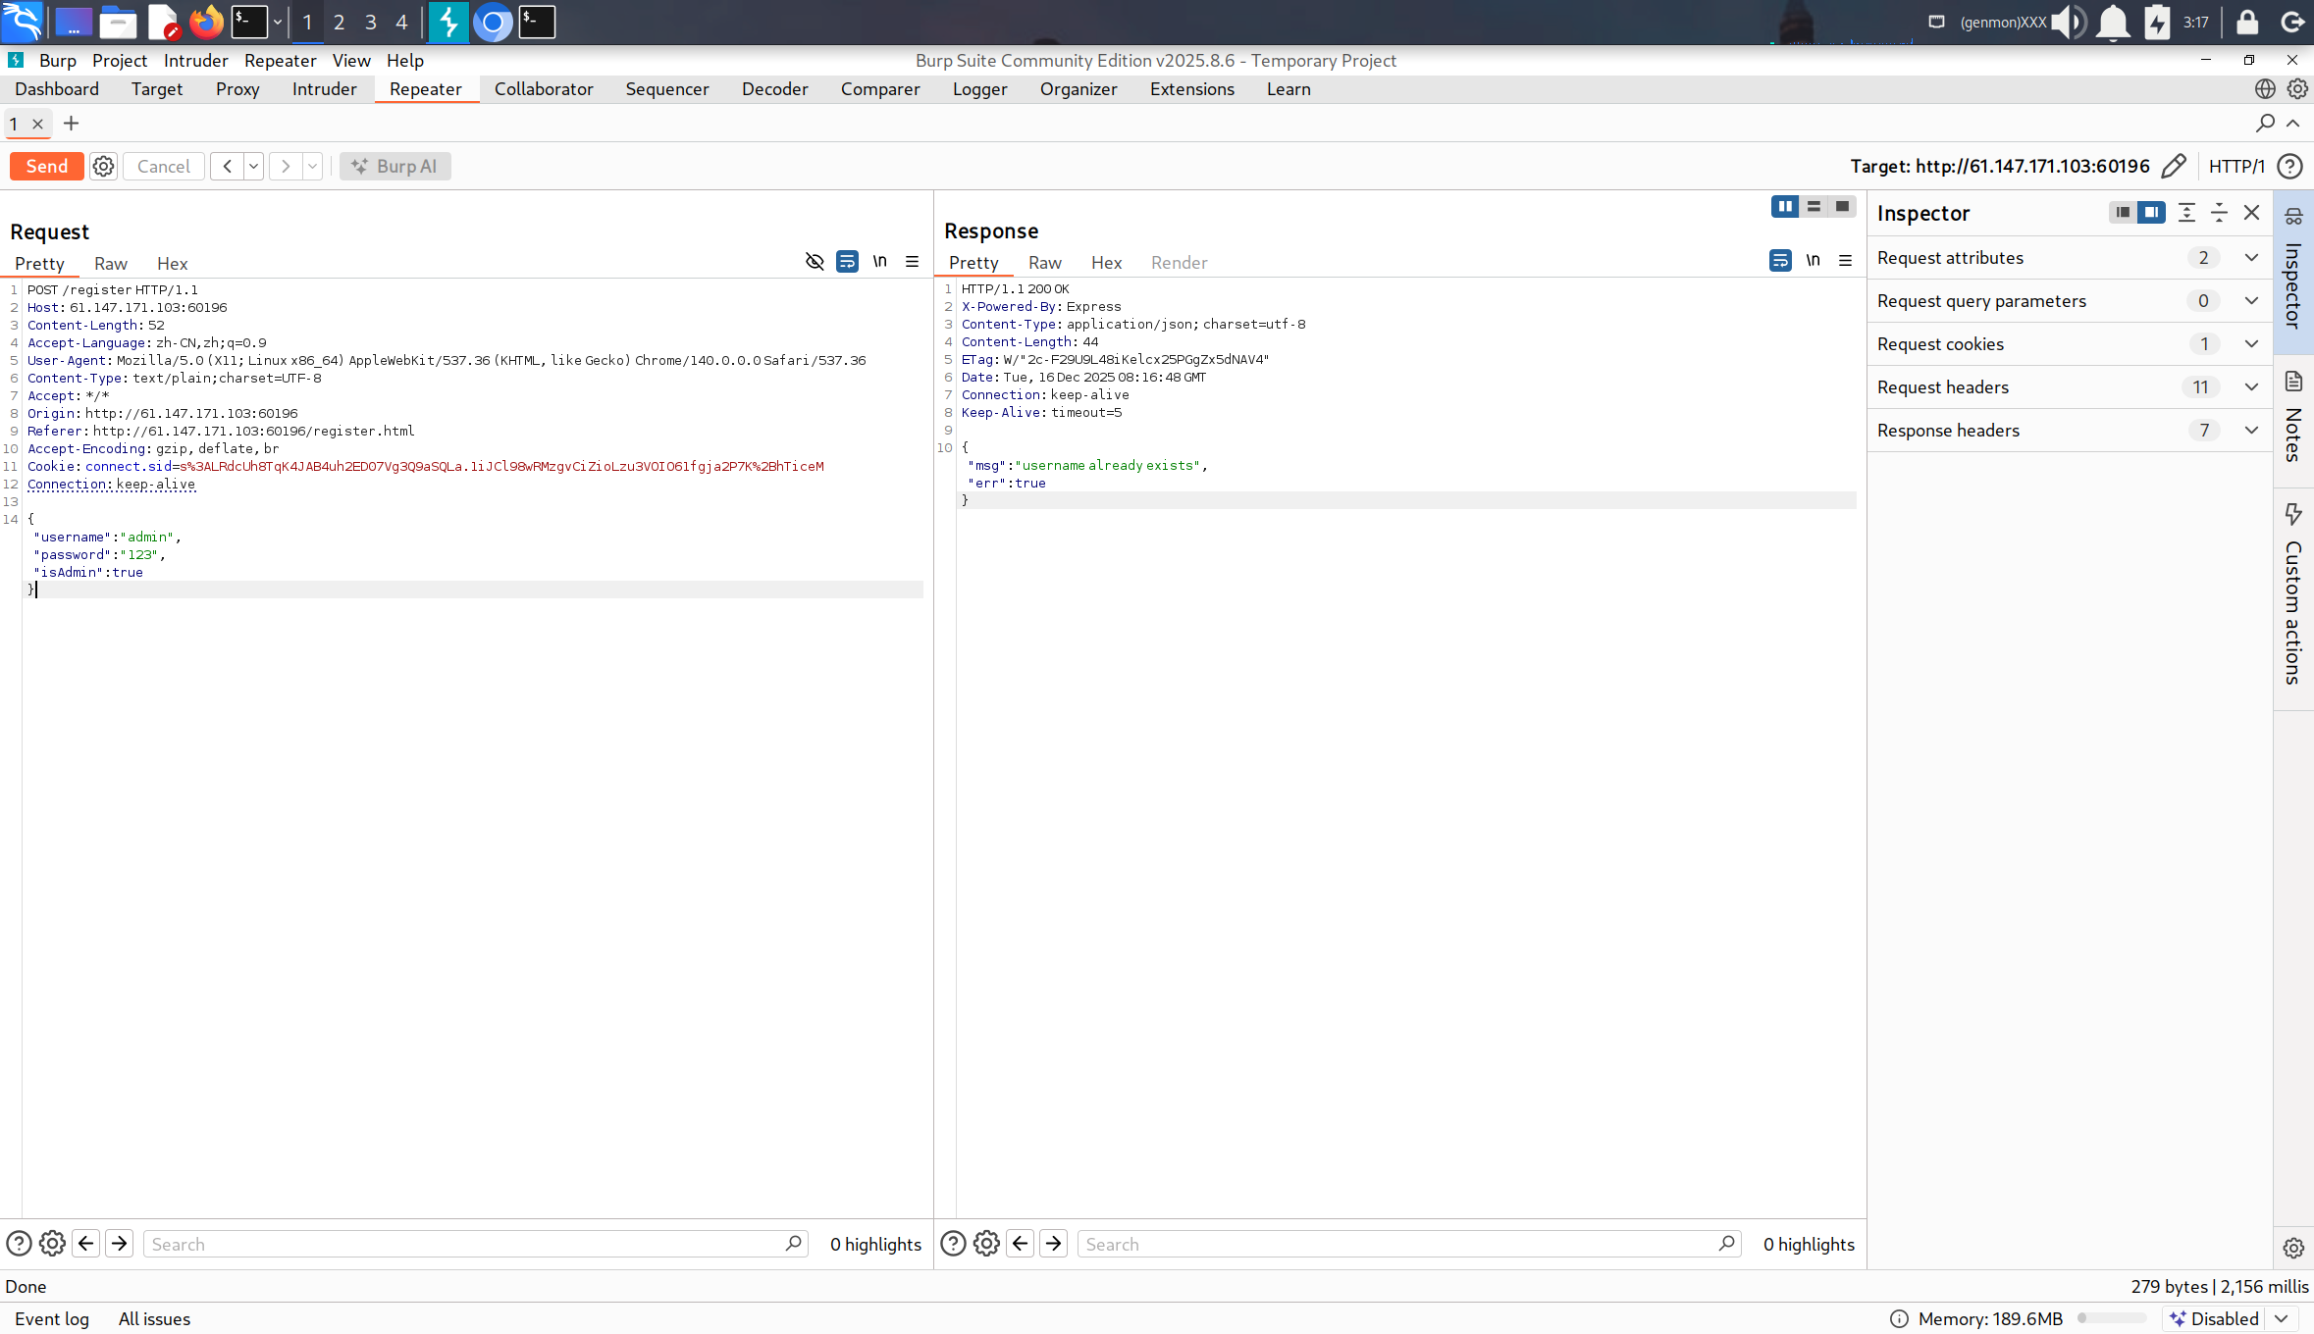Open the Raw response view tab

1044,262
